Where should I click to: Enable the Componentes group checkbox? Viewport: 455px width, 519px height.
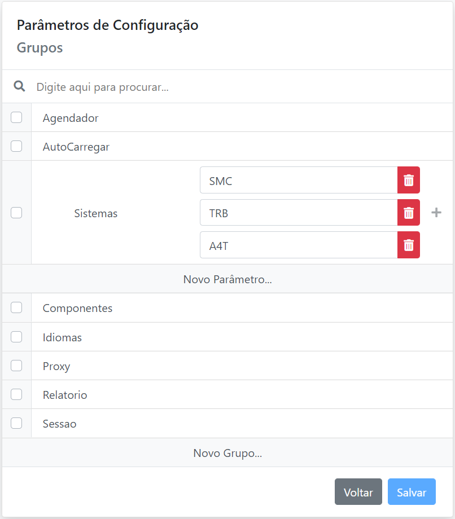pyautogui.click(x=16, y=307)
